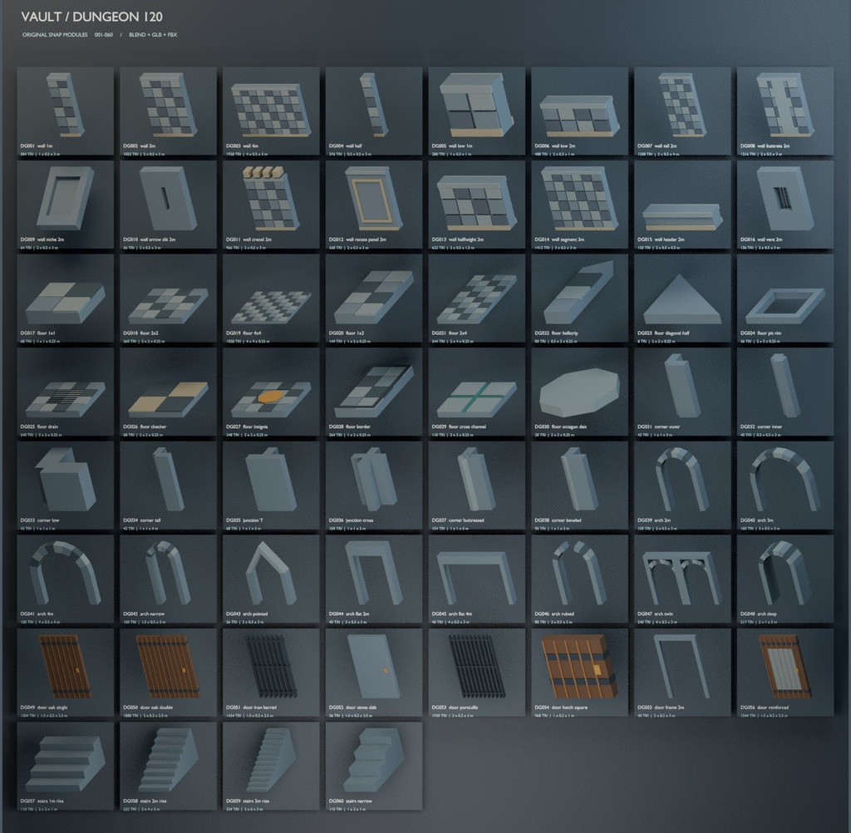
Task: Select the DG060 stairs narrow module card
Action: 374,766
